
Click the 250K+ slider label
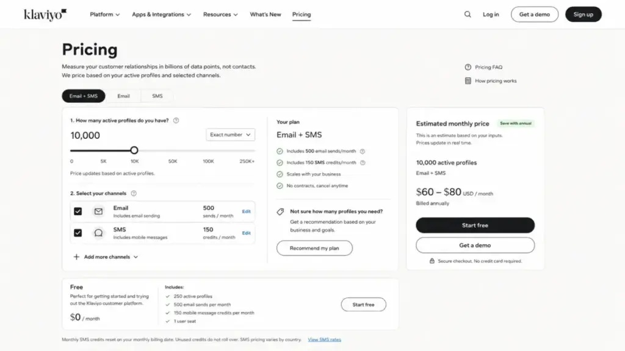[247, 161]
